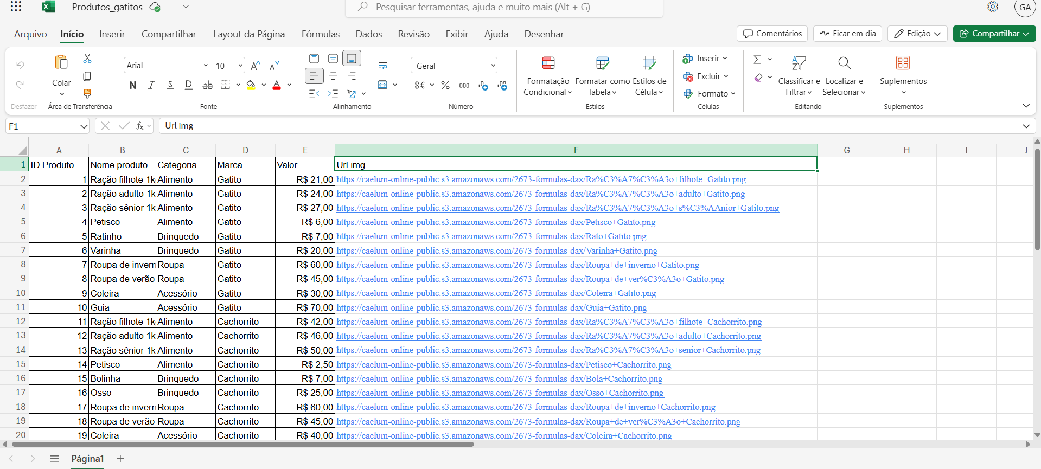The height and width of the screenshot is (469, 1041).
Task: Click the Borders grid icon
Action: [x=226, y=85]
